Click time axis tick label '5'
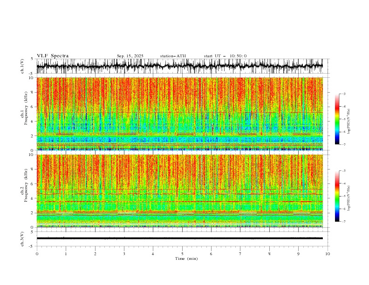The width and height of the screenshot is (369, 285). click(x=182, y=254)
